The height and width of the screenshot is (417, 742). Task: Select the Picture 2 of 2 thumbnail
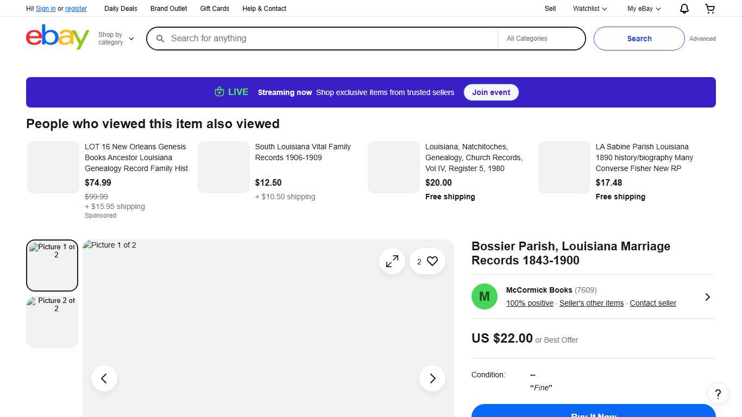pos(52,321)
